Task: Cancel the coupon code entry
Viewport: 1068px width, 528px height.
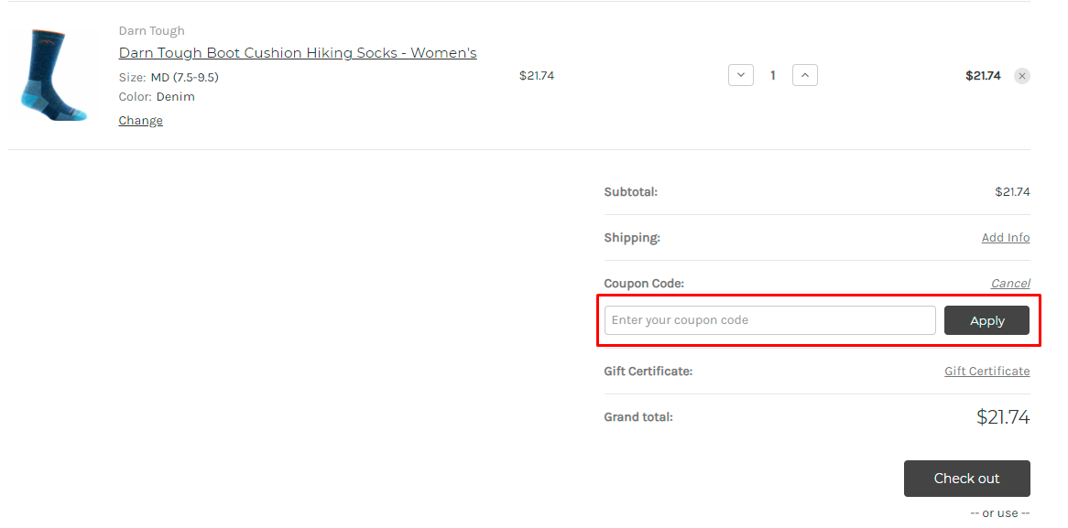Action: click(x=1010, y=283)
